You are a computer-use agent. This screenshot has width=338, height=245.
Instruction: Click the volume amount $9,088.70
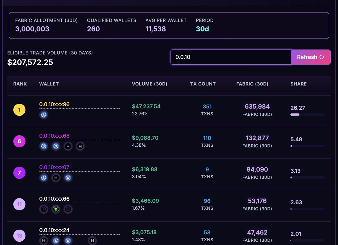click(x=145, y=138)
